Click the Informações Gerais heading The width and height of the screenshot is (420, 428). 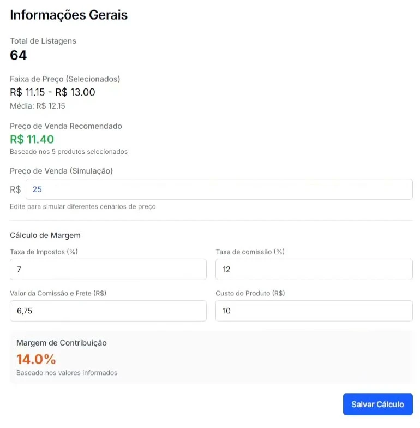point(69,15)
